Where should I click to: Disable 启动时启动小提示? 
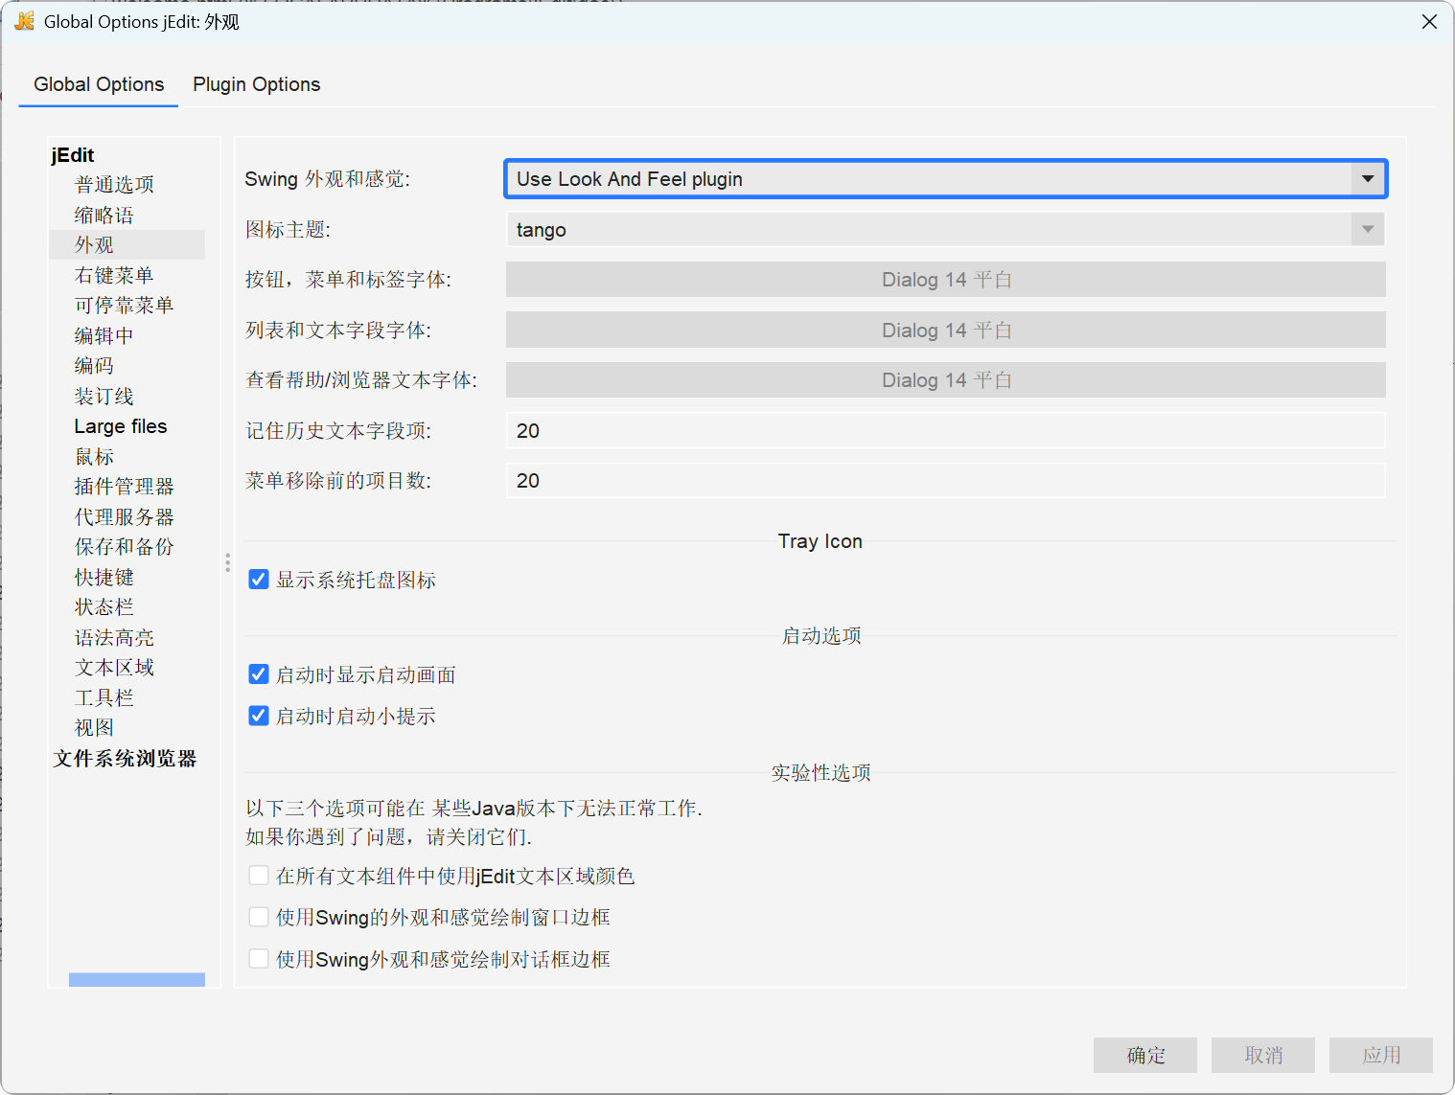pyautogui.click(x=259, y=715)
